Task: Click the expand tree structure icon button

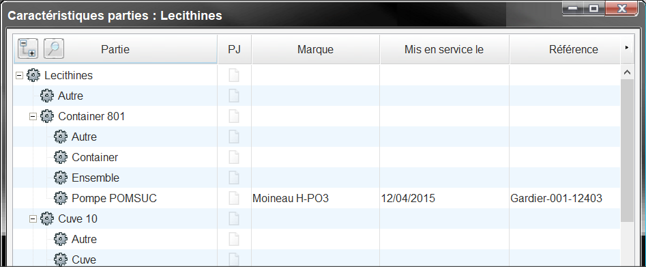Action: tap(28, 49)
